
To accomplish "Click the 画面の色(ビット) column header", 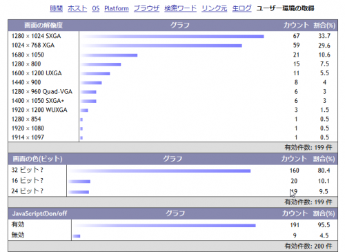I will pyautogui.click(x=37, y=159).
